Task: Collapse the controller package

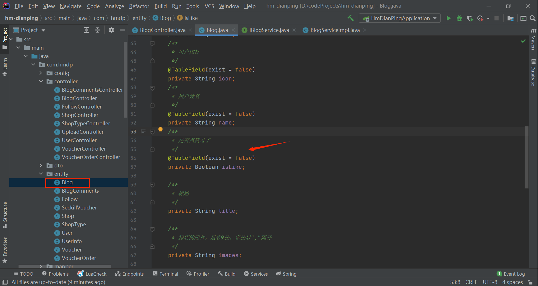Action: (41, 81)
